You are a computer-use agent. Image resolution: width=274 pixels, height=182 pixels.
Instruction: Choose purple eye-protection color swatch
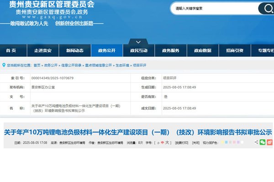(238, 142)
